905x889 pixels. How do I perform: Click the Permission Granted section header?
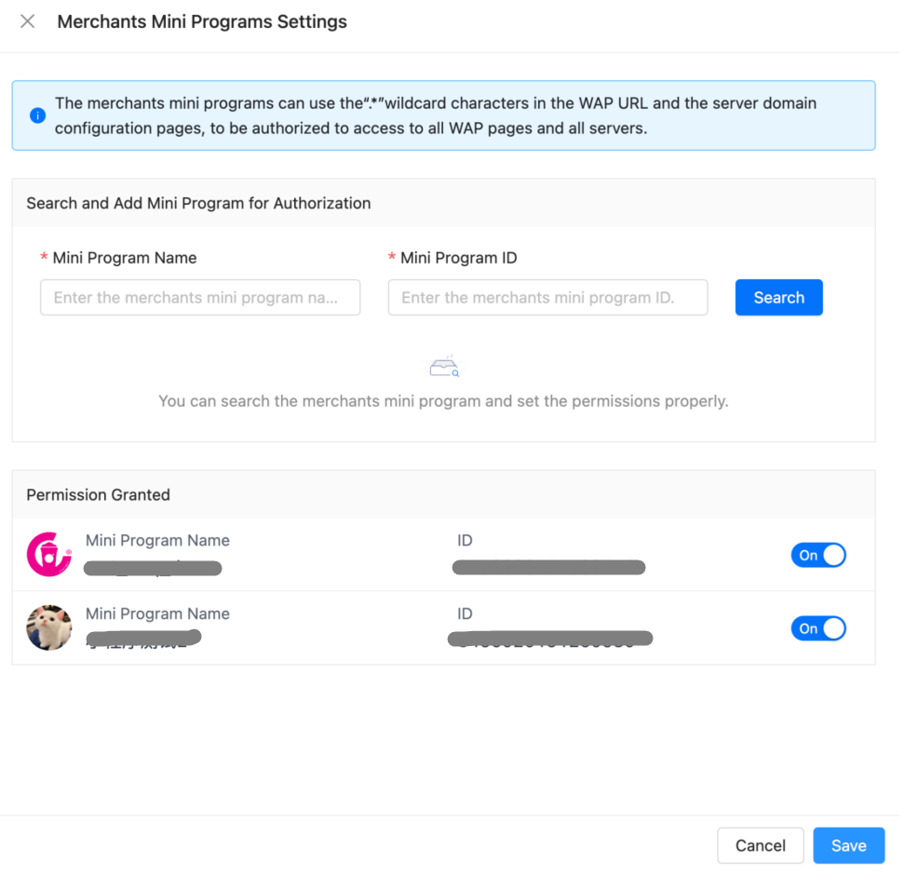click(99, 495)
